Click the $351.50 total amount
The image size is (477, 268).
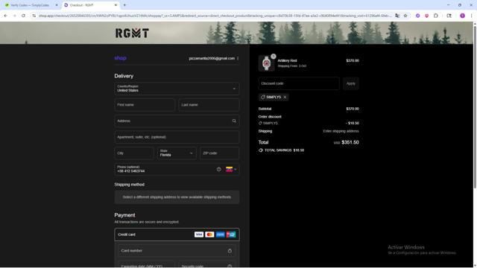point(350,142)
